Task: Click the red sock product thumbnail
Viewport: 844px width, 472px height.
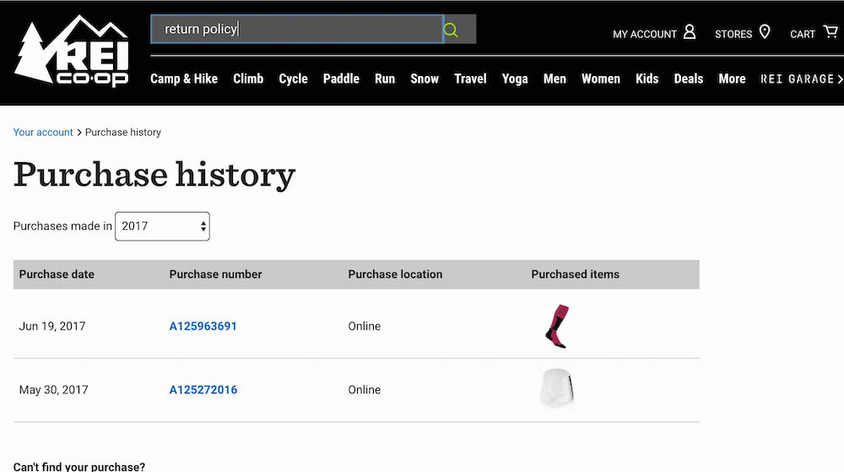Action: coord(557,326)
